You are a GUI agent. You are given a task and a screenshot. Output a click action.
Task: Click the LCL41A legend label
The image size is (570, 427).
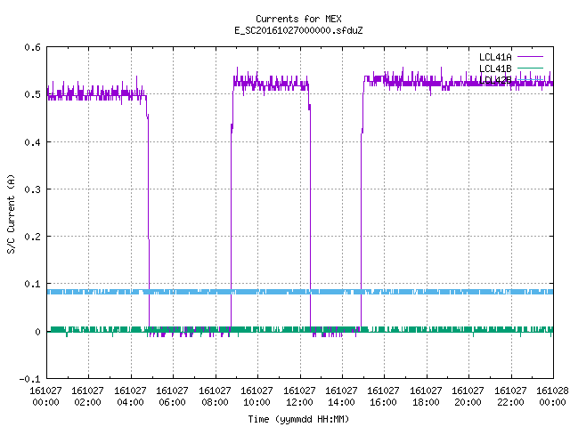(x=495, y=57)
